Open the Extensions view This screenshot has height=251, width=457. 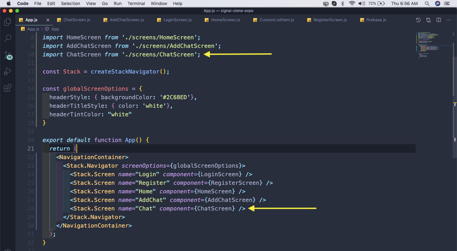(x=7, y=88)
